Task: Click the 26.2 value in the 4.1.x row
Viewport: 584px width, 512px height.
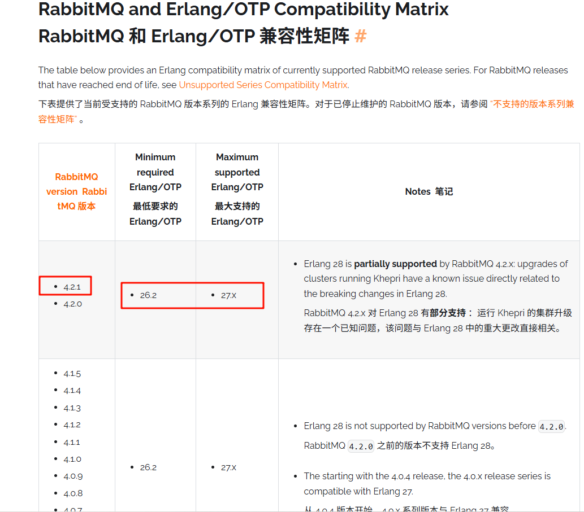Action: pos(148,467)
